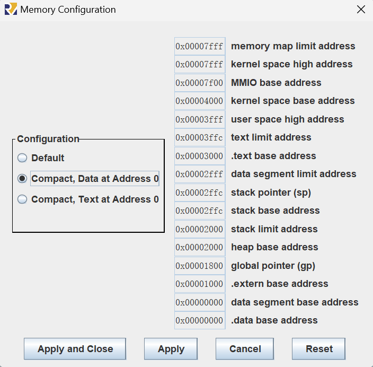
Task: Click the Apply button
Action: pyautogui.click(x=171, y=349)
